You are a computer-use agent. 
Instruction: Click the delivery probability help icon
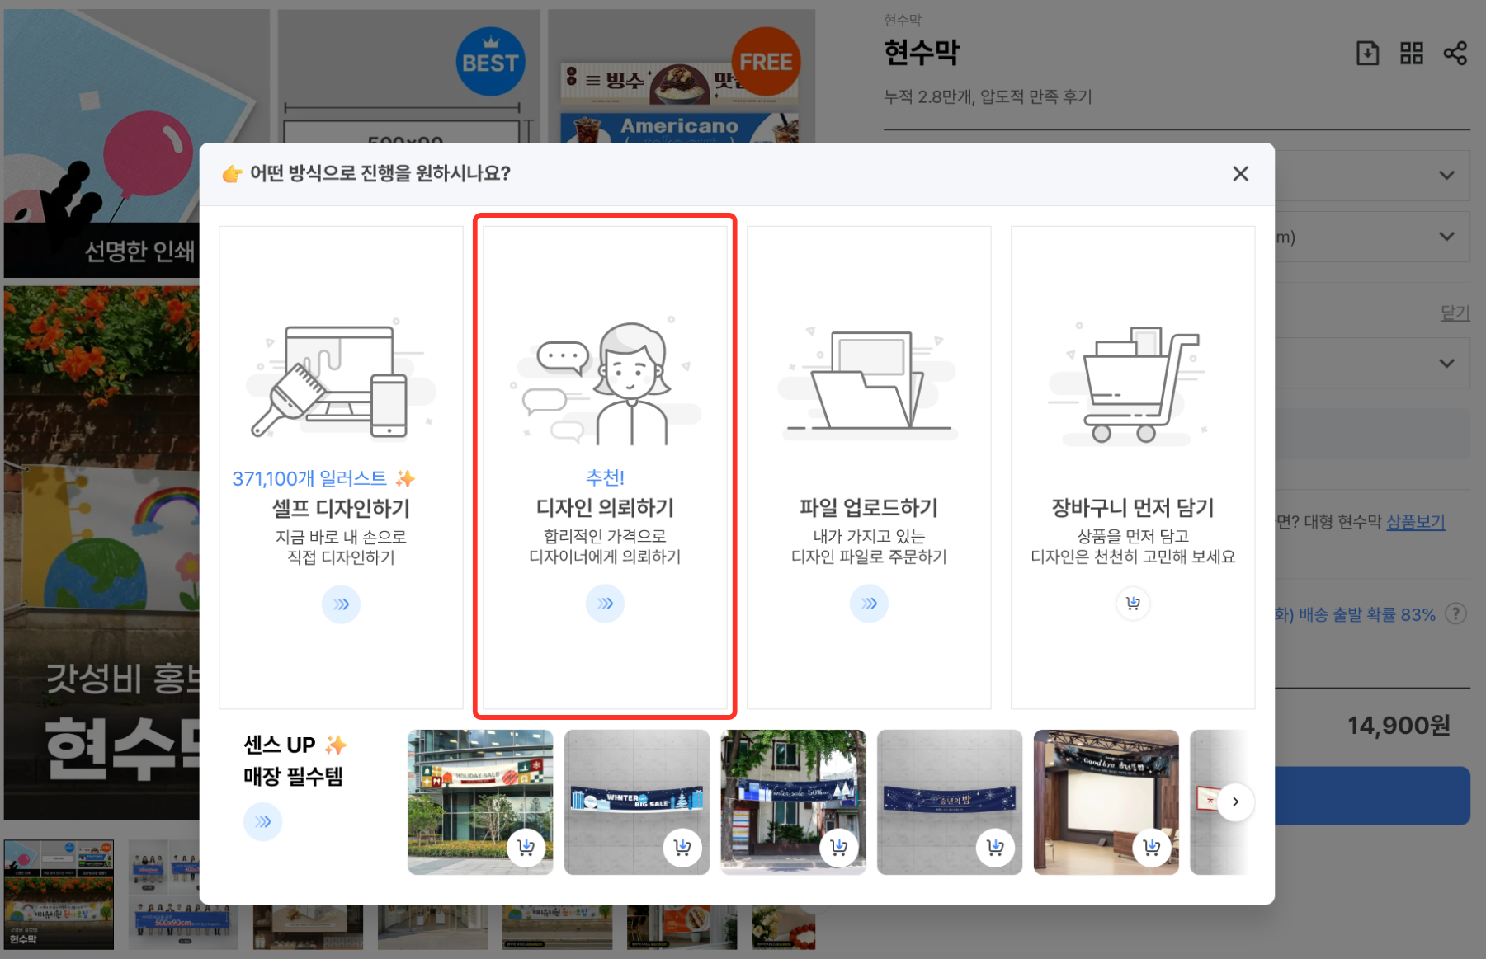pyautogui.click(x=1456, y=613)
